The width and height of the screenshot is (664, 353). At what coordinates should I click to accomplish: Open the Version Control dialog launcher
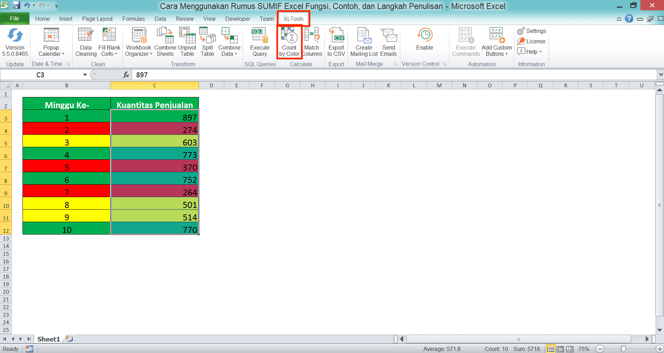point(445,64)
